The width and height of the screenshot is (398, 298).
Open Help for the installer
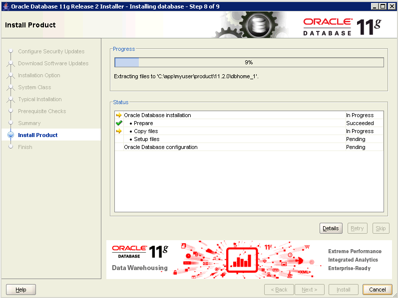coord(20,290)
